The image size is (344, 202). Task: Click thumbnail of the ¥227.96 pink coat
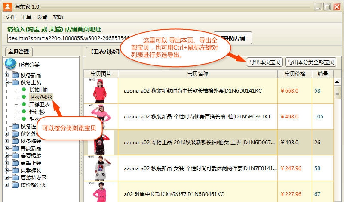click(101, 192)
